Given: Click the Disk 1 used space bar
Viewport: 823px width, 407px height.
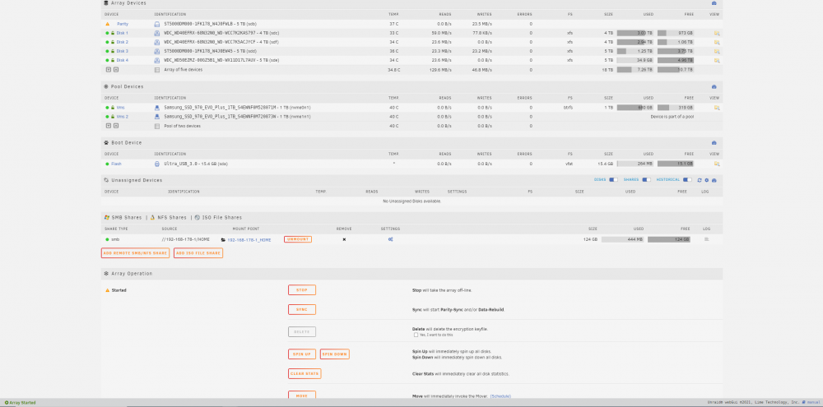Looking at the screenshot, I should click(x=635, y=33).
